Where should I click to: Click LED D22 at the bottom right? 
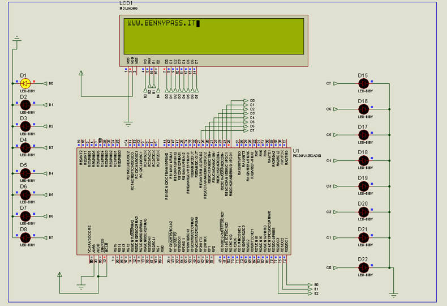[363, 267]
